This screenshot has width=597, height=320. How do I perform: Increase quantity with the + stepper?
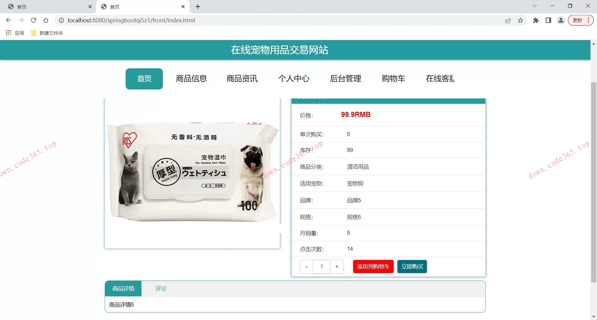coord(337,266)
